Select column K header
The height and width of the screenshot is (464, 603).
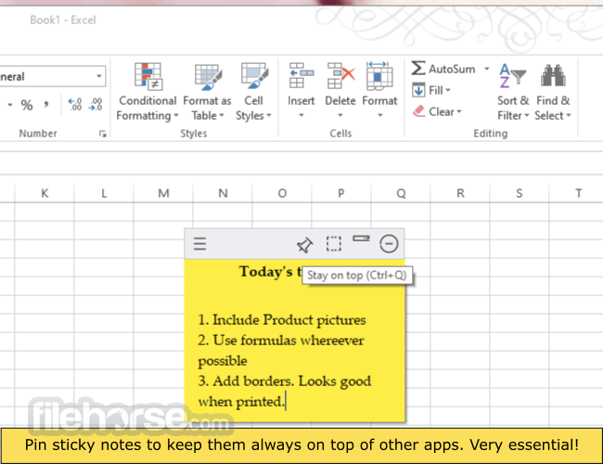coord(45,193)
